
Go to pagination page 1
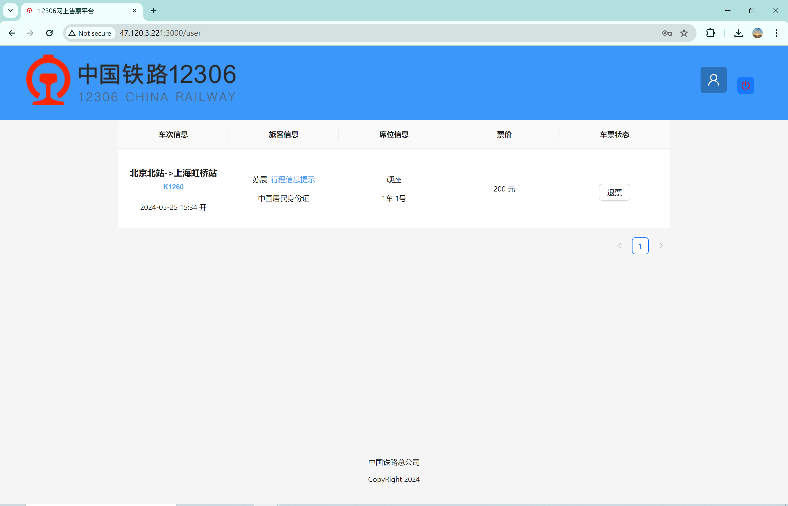click(640, 246)
